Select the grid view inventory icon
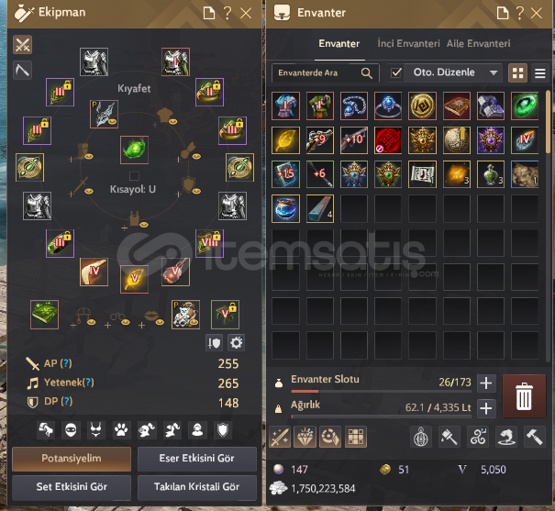The height and width of the screenshot is (511, 555). [517, 73]
